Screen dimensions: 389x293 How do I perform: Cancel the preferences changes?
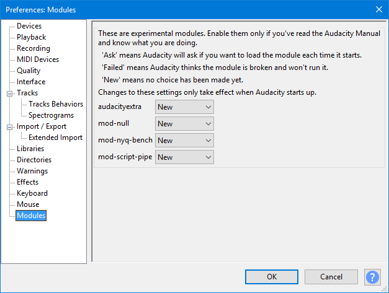tap(331, 277)
